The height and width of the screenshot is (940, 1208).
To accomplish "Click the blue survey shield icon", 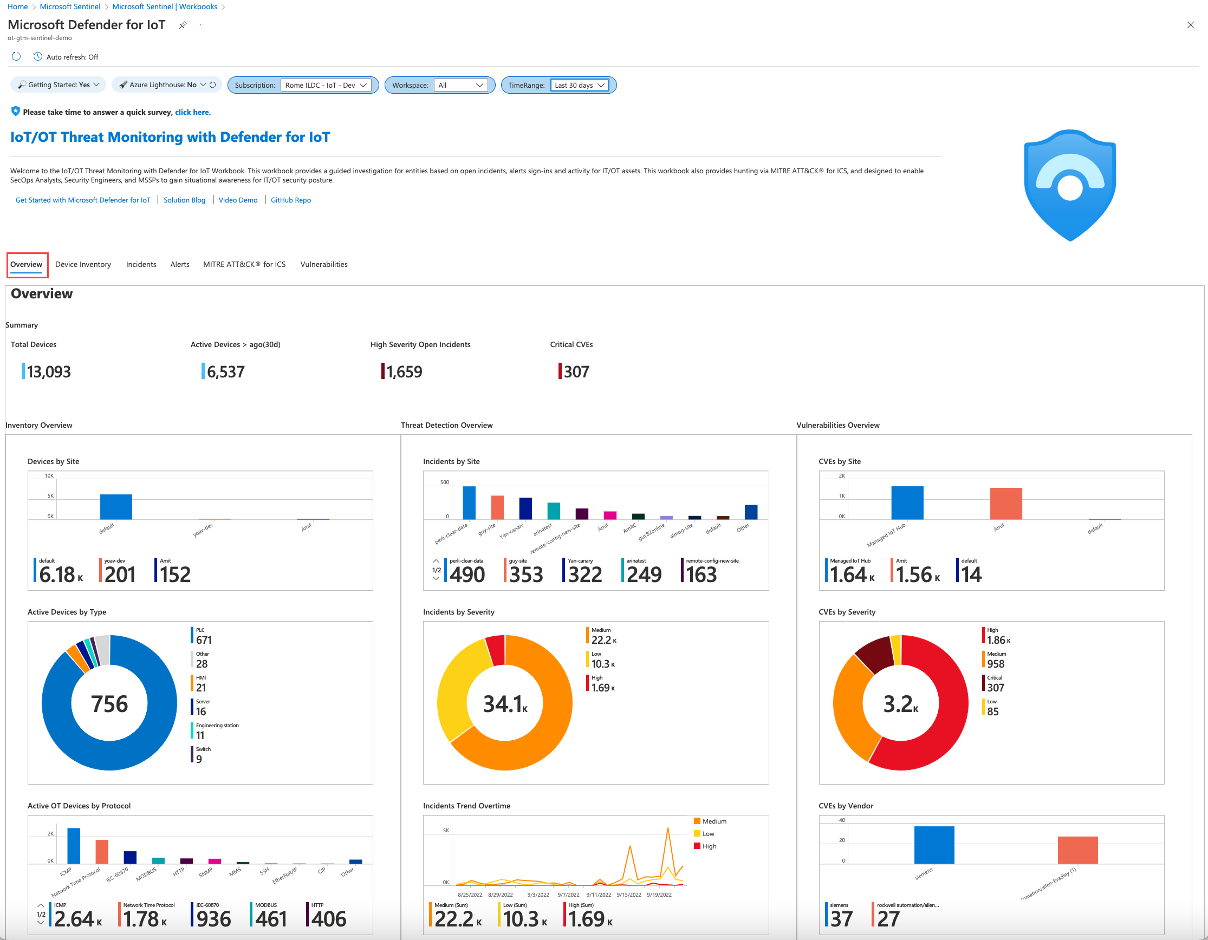I will (15, 110).
